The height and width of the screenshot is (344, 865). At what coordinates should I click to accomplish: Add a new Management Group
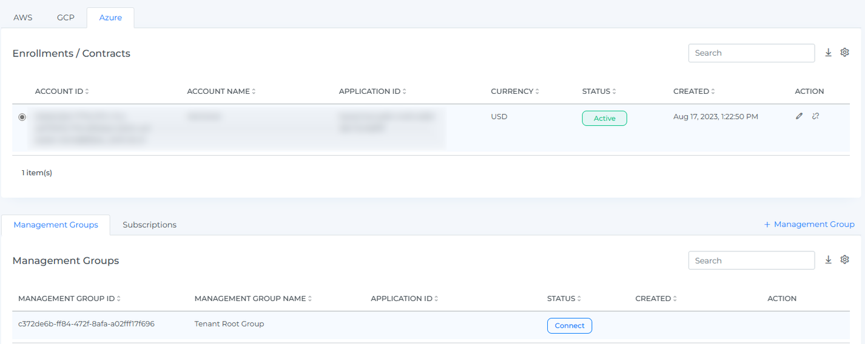[809, 224]
